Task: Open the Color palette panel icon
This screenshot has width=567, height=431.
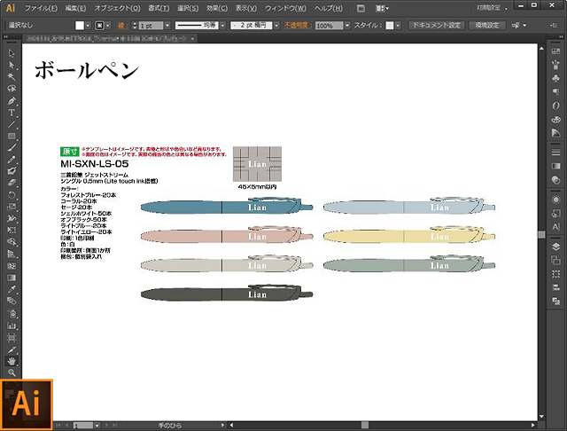Action: pyautogui.click(x=555, y=120)
